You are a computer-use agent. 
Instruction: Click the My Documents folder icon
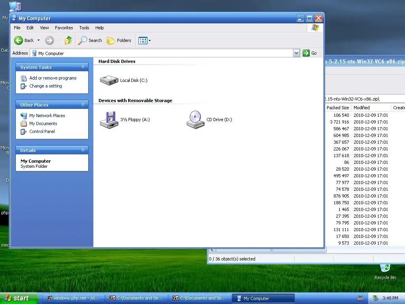coord(24,123)
